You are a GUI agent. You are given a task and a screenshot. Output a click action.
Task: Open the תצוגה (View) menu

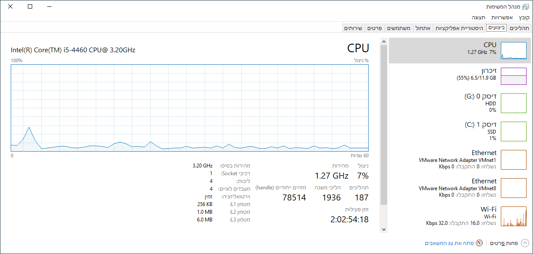(x=478, y=18)
